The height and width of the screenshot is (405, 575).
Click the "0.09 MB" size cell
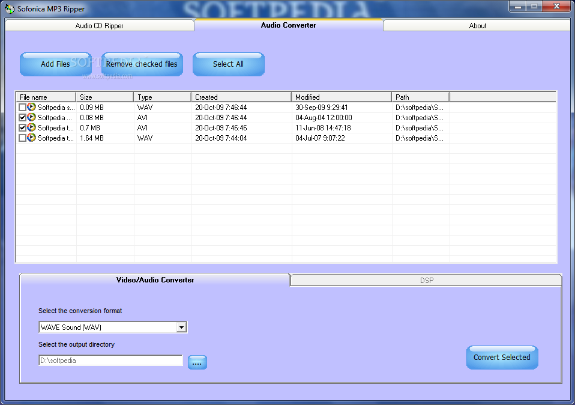(92, 107)
